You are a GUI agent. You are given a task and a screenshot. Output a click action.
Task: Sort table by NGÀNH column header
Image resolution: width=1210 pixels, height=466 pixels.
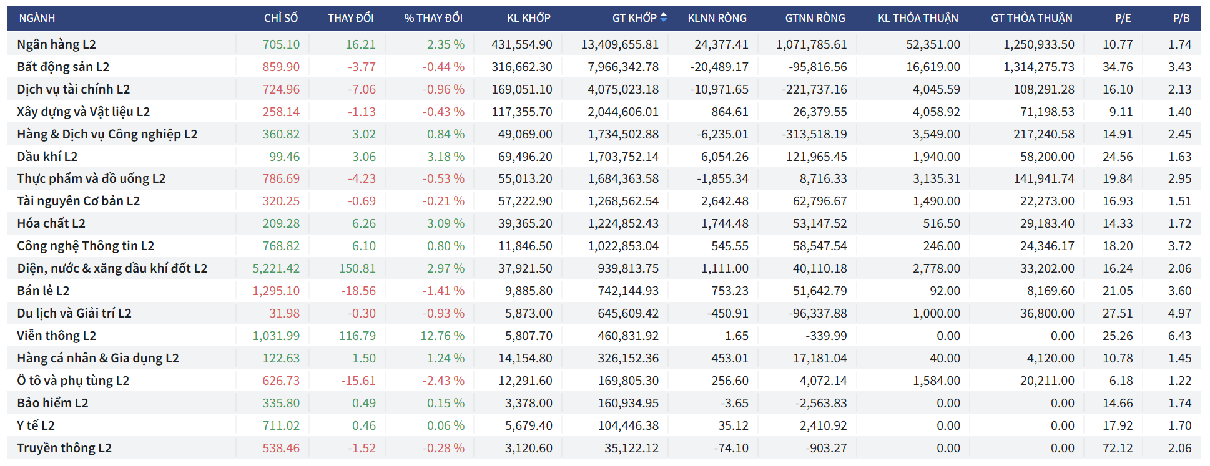tap(37, 18)
